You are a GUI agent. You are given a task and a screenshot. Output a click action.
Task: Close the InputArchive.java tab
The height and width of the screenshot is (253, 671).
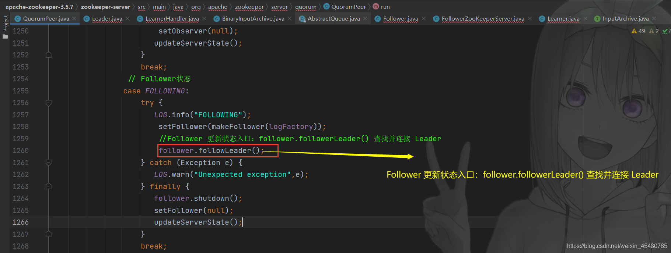(x=654, y=18)
